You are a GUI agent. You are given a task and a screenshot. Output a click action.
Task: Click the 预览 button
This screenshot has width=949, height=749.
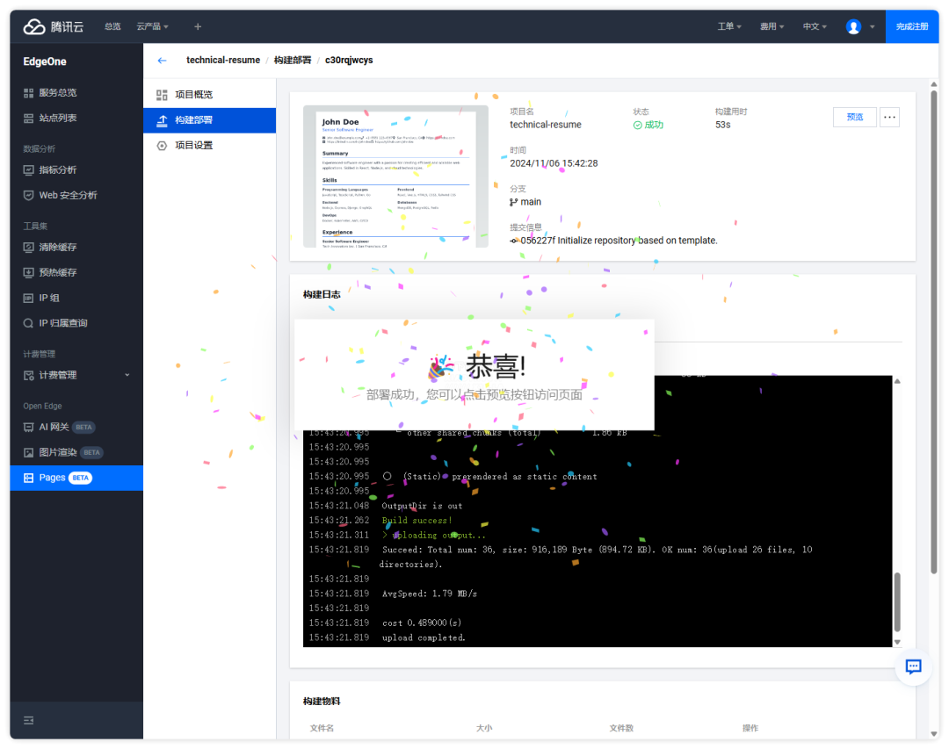pyautogui.click(x=854, y=117)
